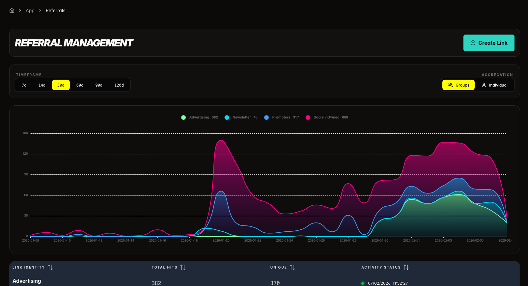Set timeframe to 90d
The width and height of the screenshot is (528, 286).
coord(99,85)
